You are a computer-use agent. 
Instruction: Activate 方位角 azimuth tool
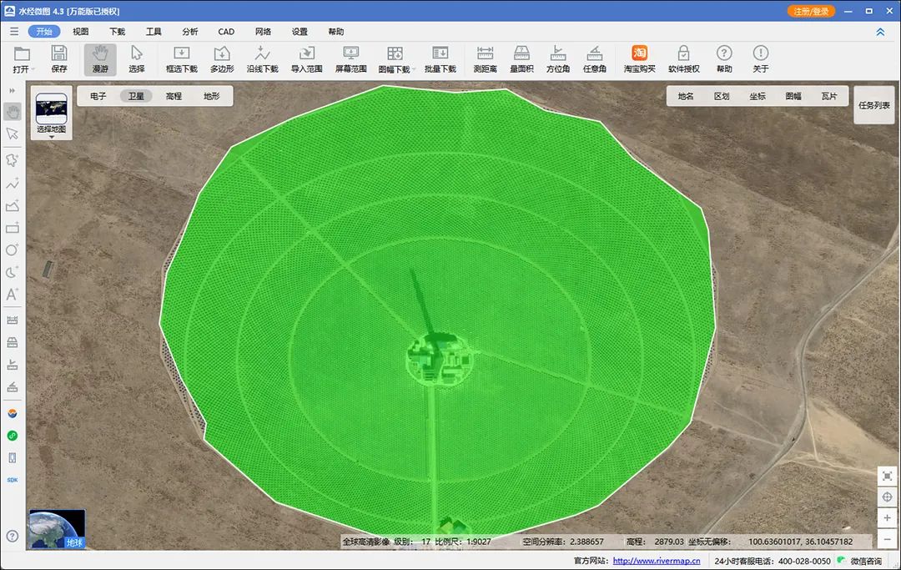point(558,60)
